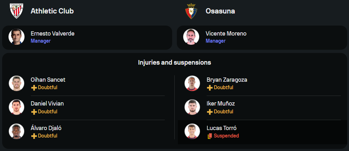Click Iker Muñoz's player avatar

[x=192, y=107]
